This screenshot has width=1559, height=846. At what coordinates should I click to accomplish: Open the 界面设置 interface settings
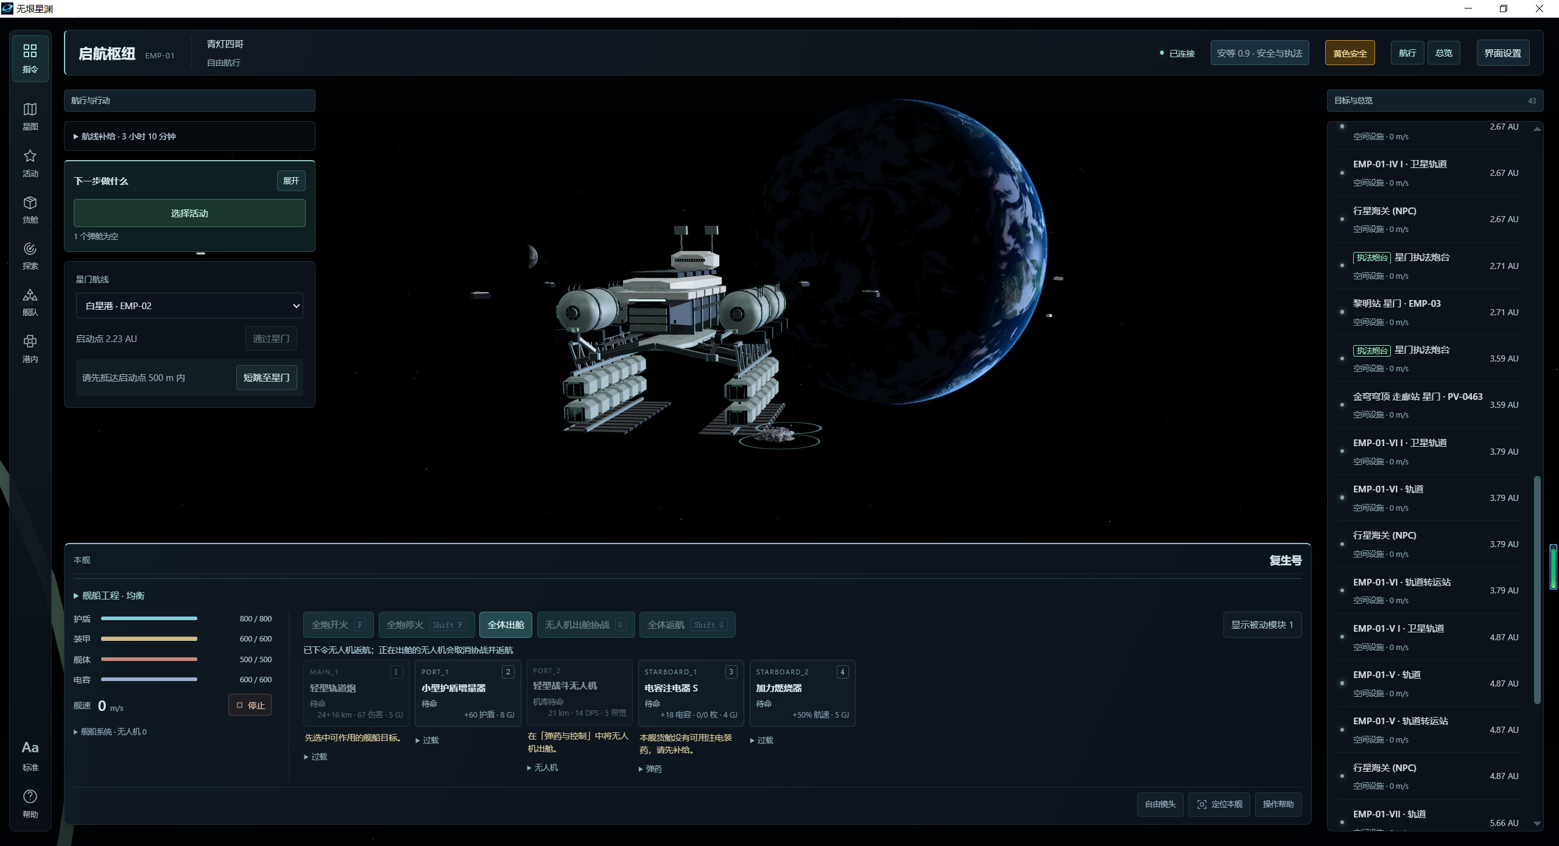click(1502, 53)
